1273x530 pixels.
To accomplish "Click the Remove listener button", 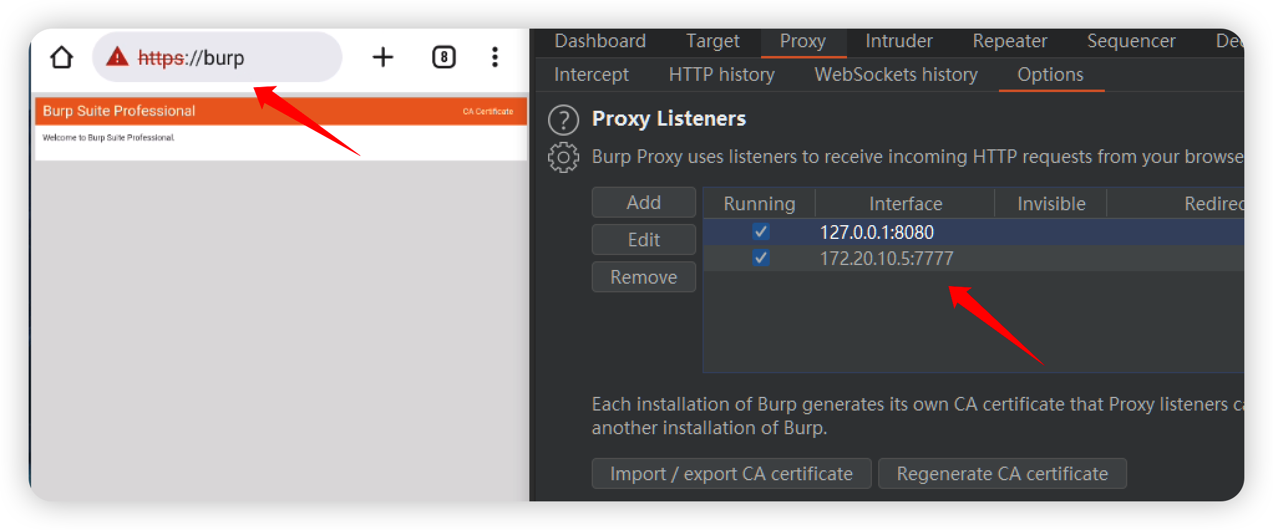I will [643, 277].
